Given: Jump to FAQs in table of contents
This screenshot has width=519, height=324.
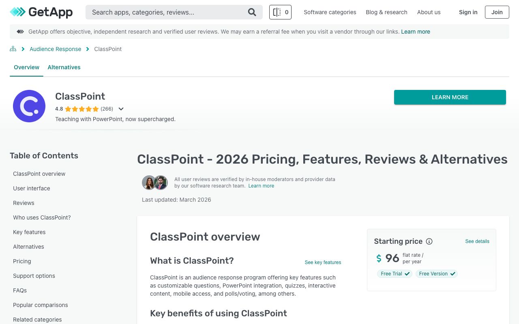Looking at the screenshot, I should pyautogui.click(x=20, y=290).
